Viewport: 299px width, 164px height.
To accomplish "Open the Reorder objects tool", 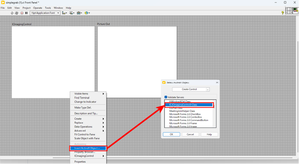I will (87, 13).
